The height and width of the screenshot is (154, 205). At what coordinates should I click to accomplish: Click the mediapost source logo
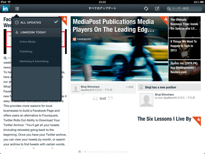[x=74, y=39]
